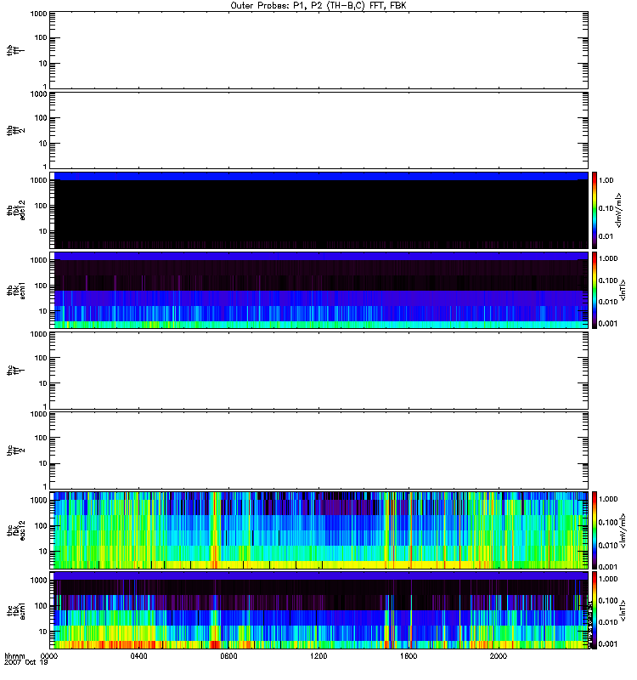This screenshot has height=680, width=637.
Task: Click the thc scm1 nT color bar
Action: [595, 609]
